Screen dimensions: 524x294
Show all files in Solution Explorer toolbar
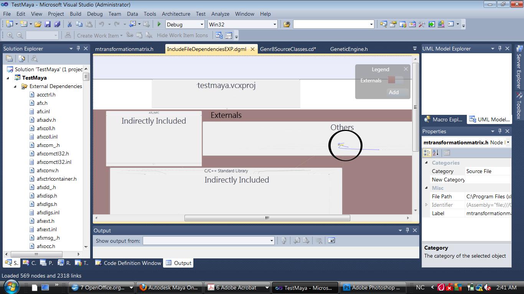tap(21, 59)
